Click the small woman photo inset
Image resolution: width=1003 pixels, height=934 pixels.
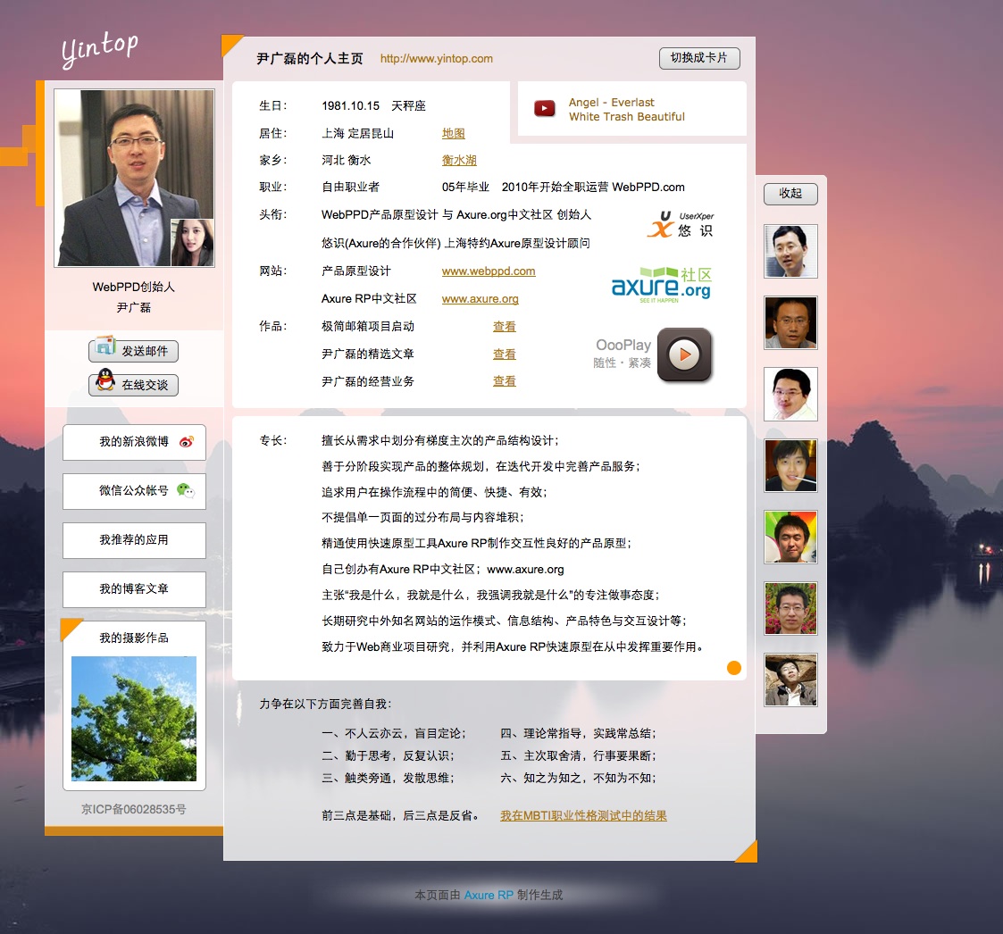192,243
